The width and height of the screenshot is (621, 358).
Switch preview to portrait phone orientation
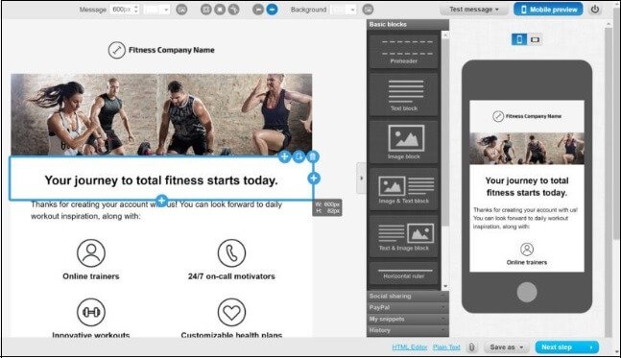point(519,39)
